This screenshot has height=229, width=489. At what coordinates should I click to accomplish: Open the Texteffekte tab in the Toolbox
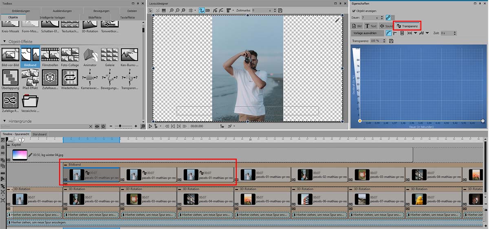click(127, 17)
